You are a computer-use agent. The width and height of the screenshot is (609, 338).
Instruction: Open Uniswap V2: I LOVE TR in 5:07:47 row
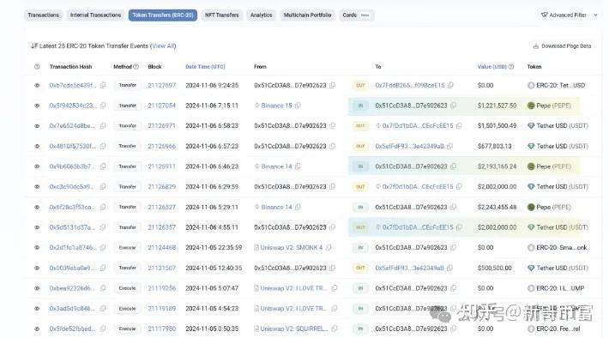tap(293, 288)
